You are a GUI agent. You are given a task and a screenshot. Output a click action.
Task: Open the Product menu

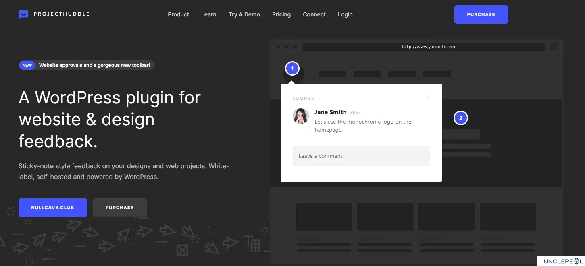178,14
